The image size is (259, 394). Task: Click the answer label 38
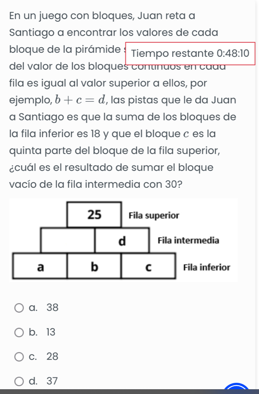[52, 308]
